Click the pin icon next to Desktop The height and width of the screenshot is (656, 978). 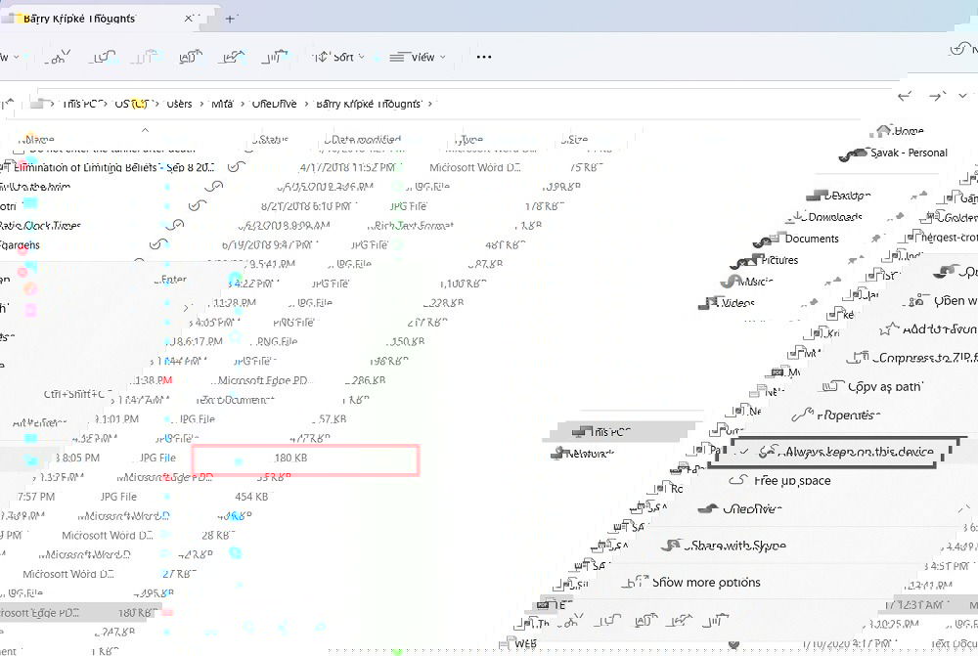pos(918,196)
